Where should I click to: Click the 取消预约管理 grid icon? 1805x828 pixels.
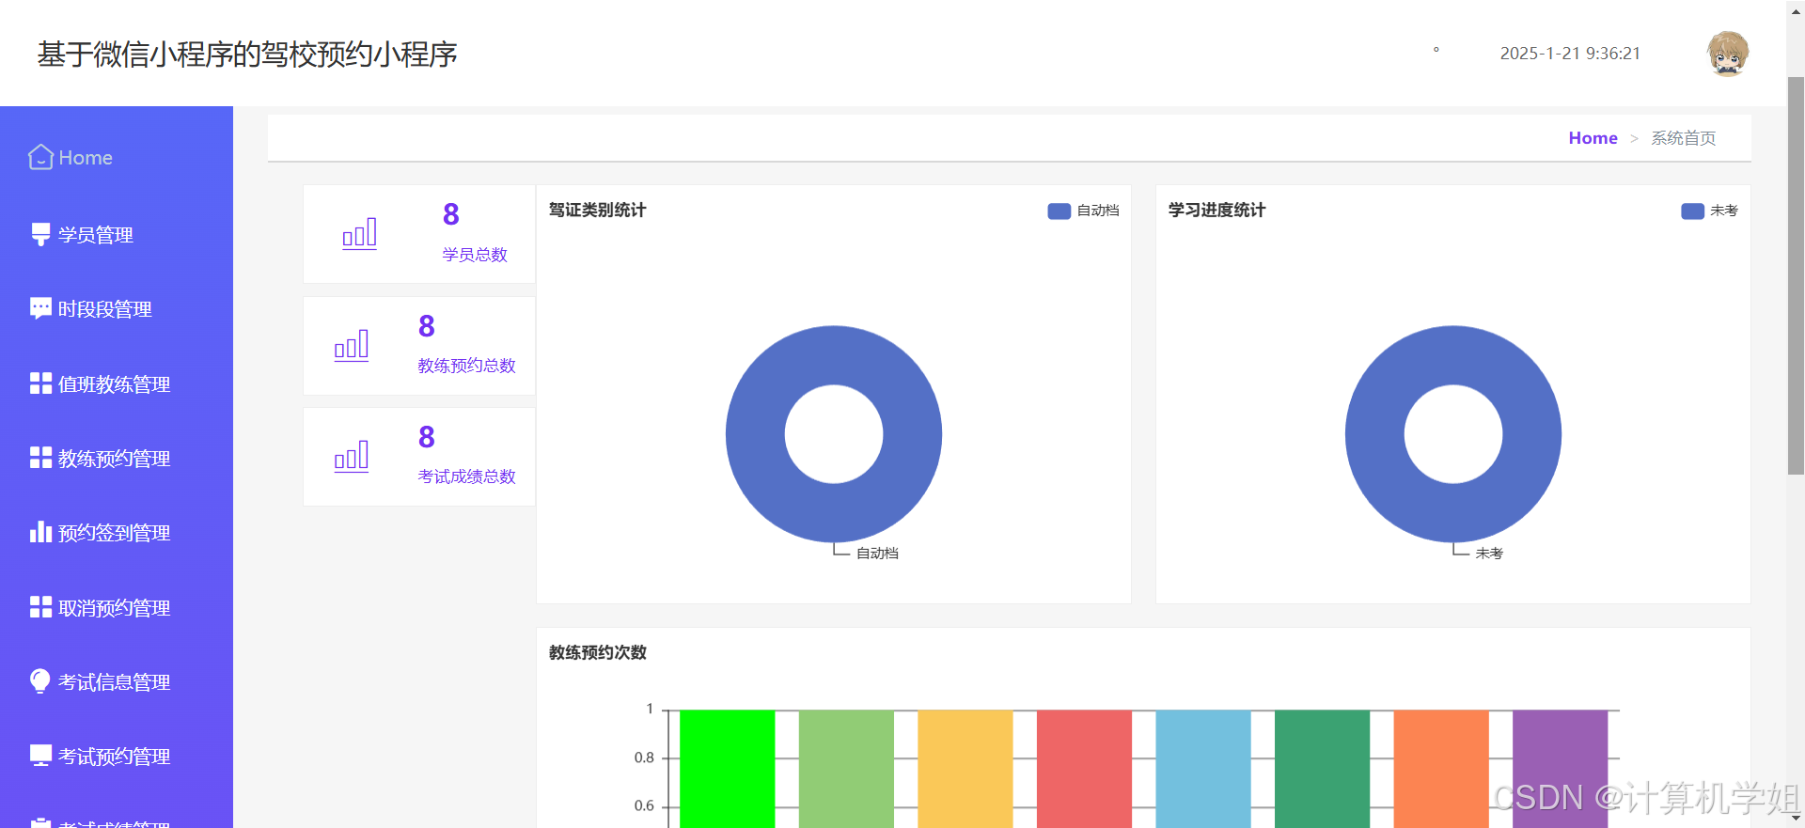pyautogui.click(x=40, y=607)
